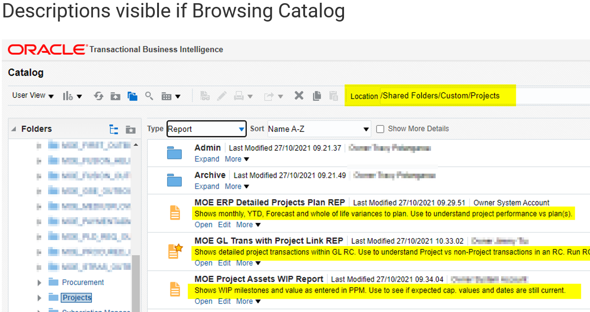This screenshot has height=312, width=590.
Task: Open More menu for Archive folder
Action: pos(237,186)
